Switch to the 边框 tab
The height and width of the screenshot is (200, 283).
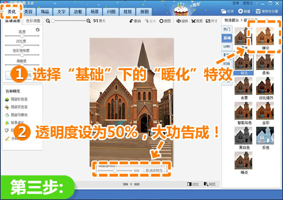[78, 12]
